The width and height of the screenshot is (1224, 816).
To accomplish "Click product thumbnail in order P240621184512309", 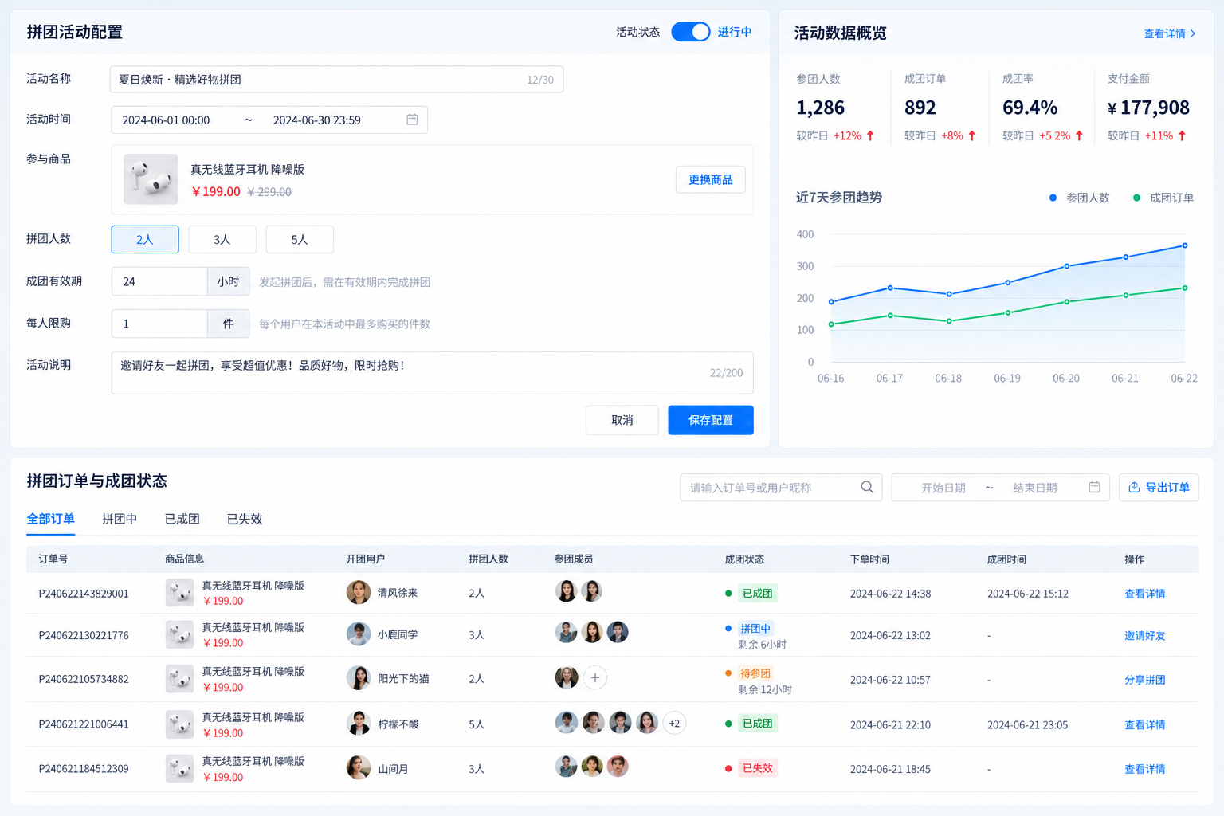I will point(179,768).
